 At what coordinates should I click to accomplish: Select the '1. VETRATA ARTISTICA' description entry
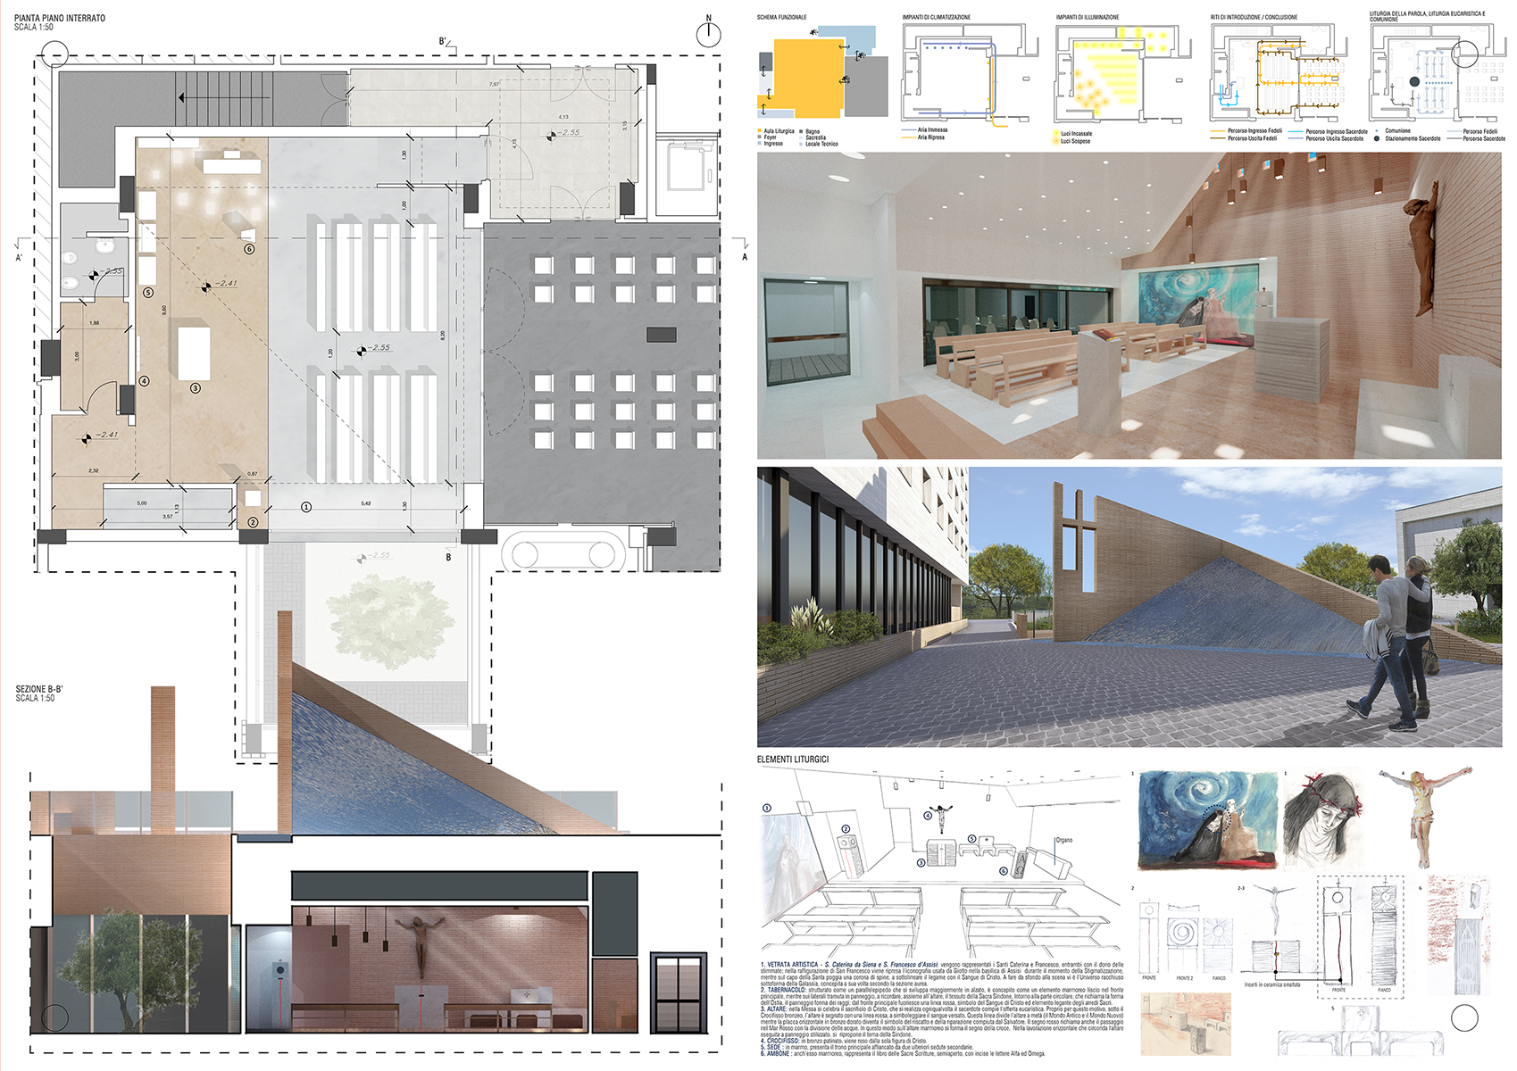click(x=942, y=974)
